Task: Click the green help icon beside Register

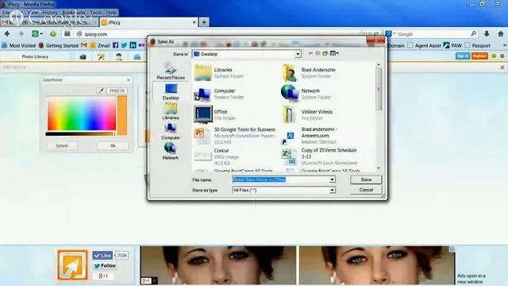Action: coord(494,56)
